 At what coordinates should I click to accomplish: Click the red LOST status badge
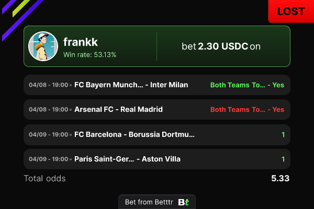pos(291,11)
